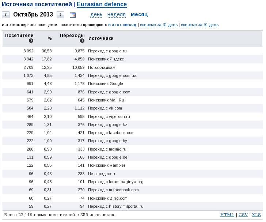Select row 'Поисковик Яндекс'
The height and width of the screenshot is (222, 266).
(x=132, y=59)
